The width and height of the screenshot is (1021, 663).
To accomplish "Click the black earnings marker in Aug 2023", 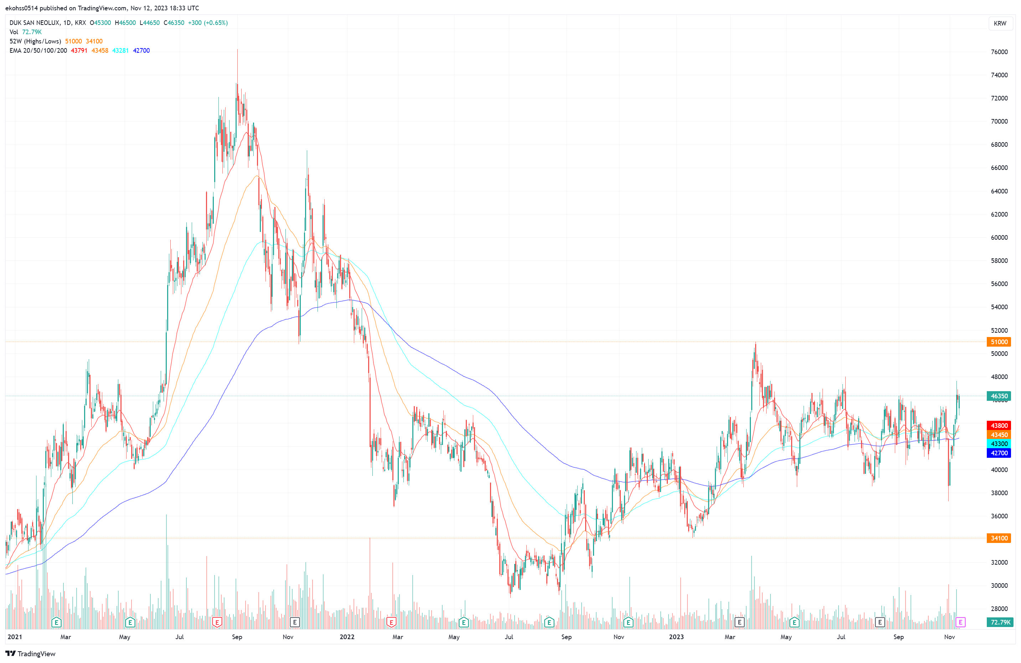I will [x=880, y=622].
